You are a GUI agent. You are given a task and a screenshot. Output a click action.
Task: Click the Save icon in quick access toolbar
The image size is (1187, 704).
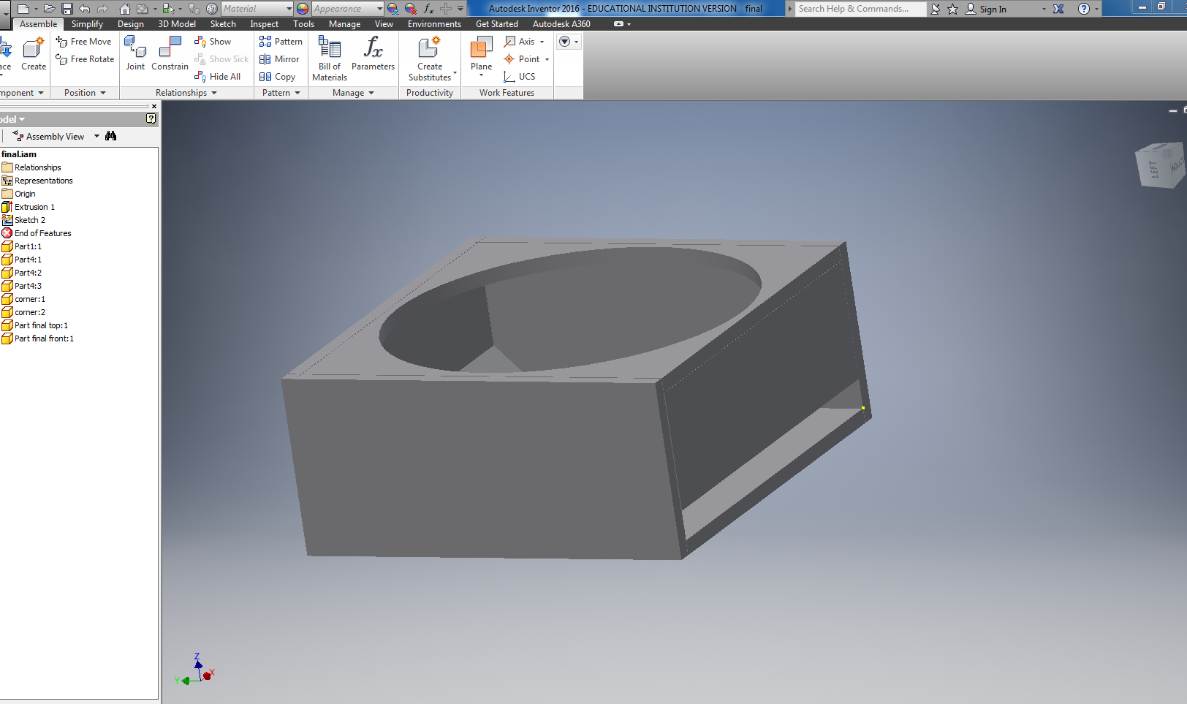click(x=67, y=9)
